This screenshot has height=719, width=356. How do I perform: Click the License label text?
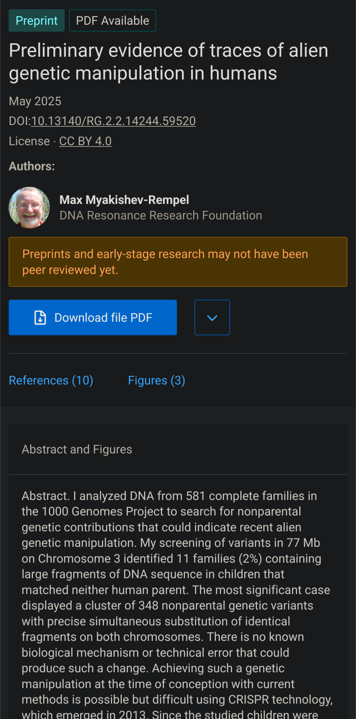pyautogui.click(x=29, y=141)
